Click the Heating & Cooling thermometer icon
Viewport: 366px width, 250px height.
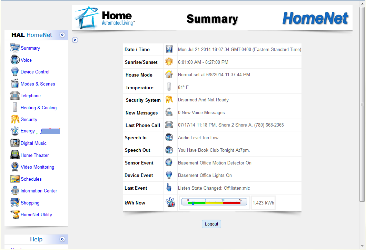[x=15, y=107]
